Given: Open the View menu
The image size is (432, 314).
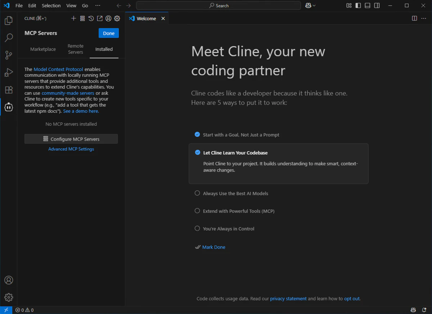Looking at the screenshot, I should point(71,5).
